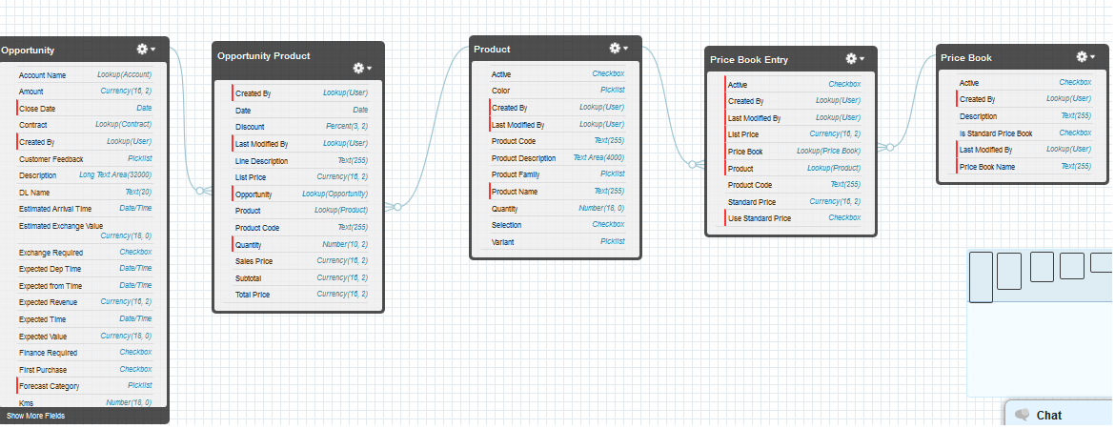Image resolution: width=1115 pixels, height=429 pixels.
Task: Click the Product Family field row
Action: [557, 174]
